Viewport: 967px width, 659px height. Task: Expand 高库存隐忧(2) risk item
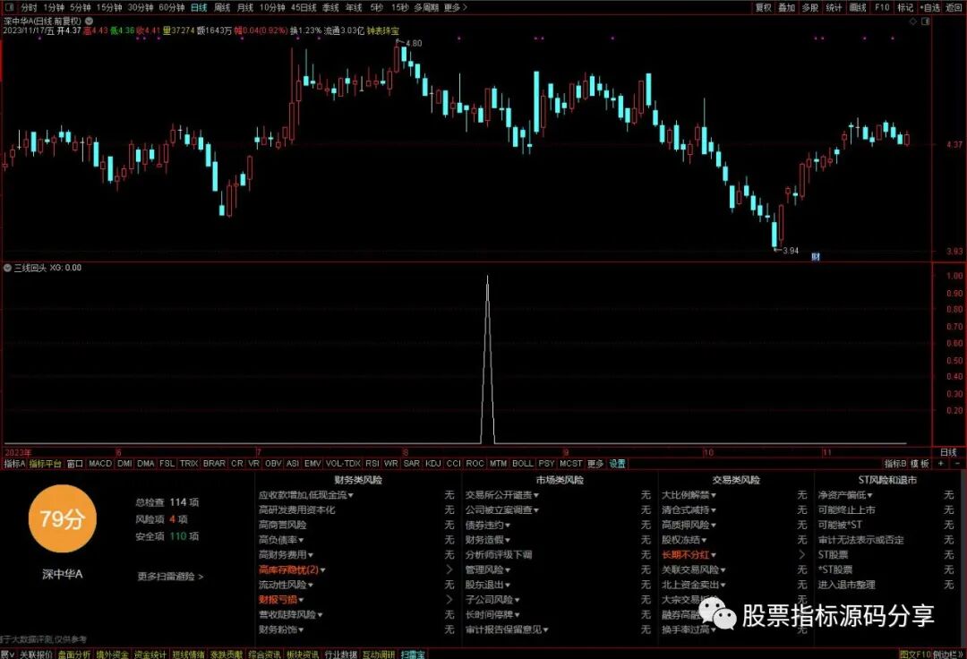click(292, 569)
